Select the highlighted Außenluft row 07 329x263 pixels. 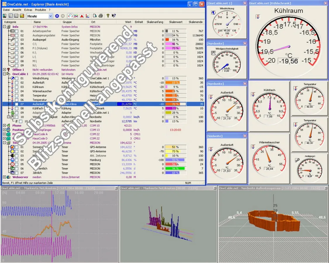pyautogui.click(x=103, y=104)
